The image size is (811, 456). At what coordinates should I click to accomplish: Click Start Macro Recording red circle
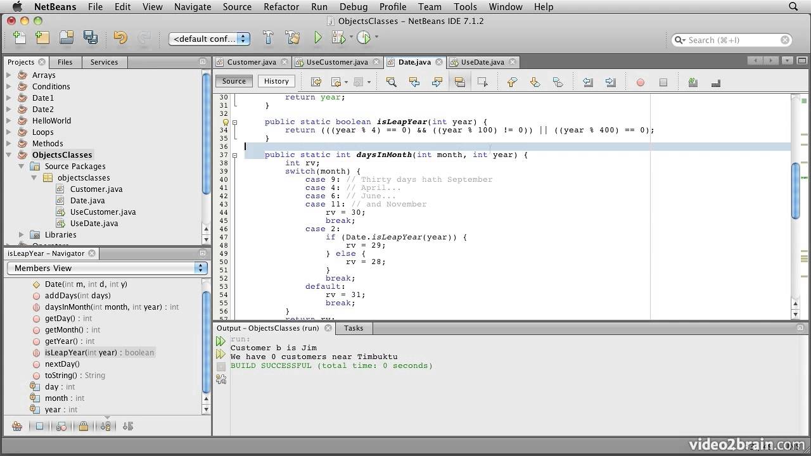tap(641, 82)
